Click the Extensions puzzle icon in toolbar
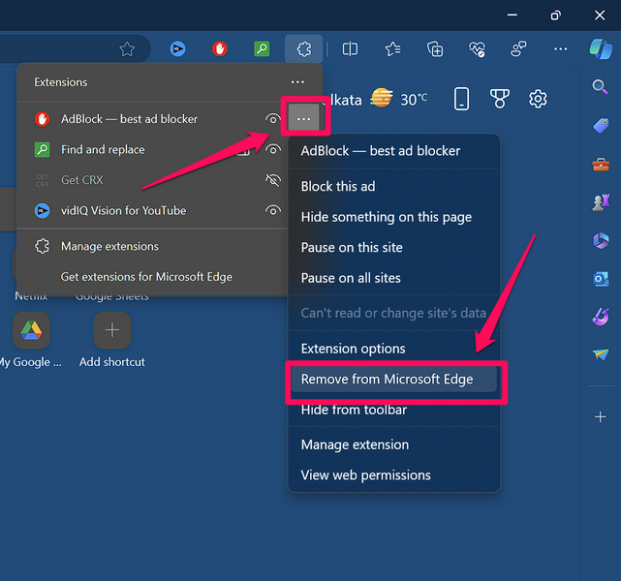 point(303,48)
